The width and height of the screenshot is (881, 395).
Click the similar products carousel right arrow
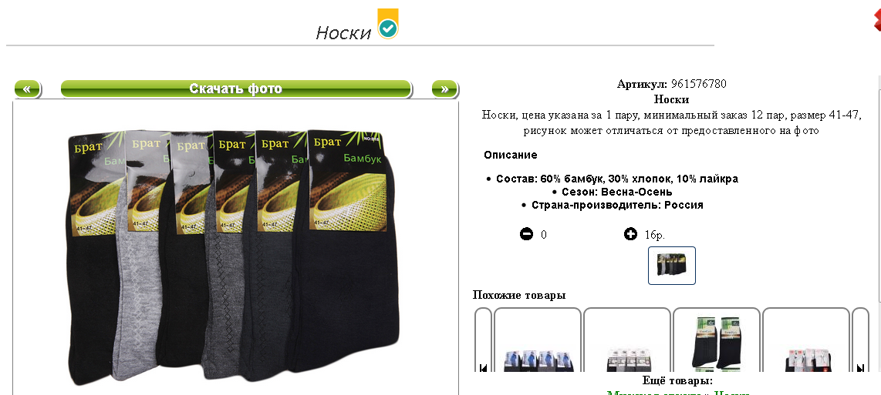(860, 367)
